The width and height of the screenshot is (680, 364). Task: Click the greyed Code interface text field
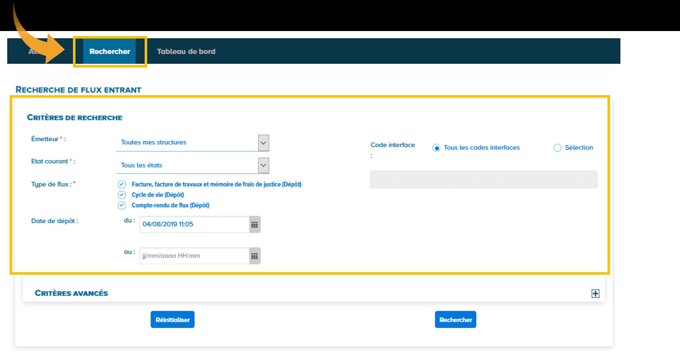pyautogui.click(x=483, y=179)
